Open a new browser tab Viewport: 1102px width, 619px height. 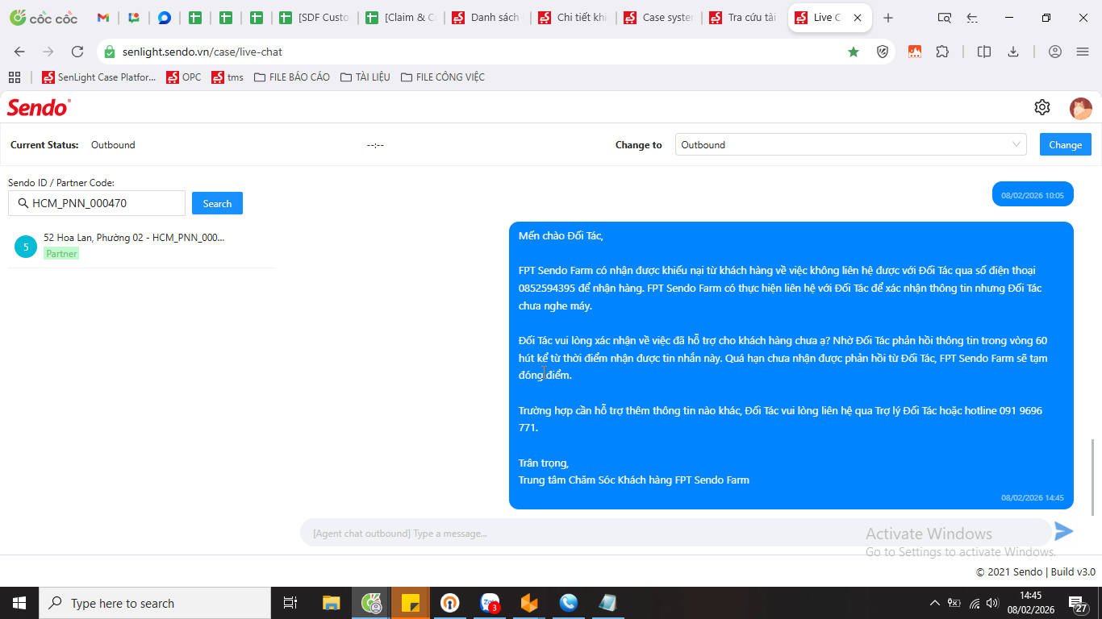[x=888, y=18]
